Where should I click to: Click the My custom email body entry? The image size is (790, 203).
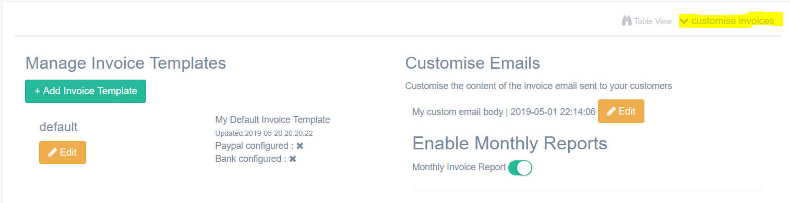[x=504, y=111]
